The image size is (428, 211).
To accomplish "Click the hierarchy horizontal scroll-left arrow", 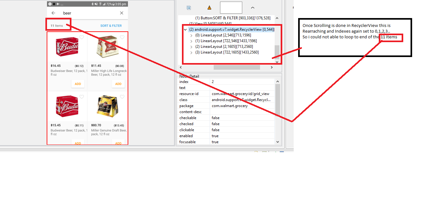I will click(x=181, y=67).
